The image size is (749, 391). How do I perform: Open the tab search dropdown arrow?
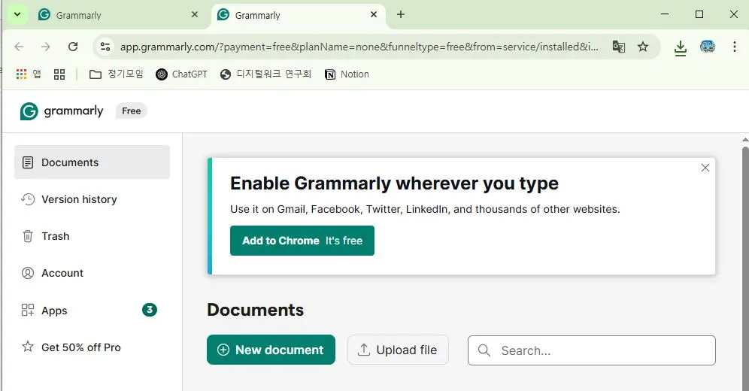pos(17,14)
